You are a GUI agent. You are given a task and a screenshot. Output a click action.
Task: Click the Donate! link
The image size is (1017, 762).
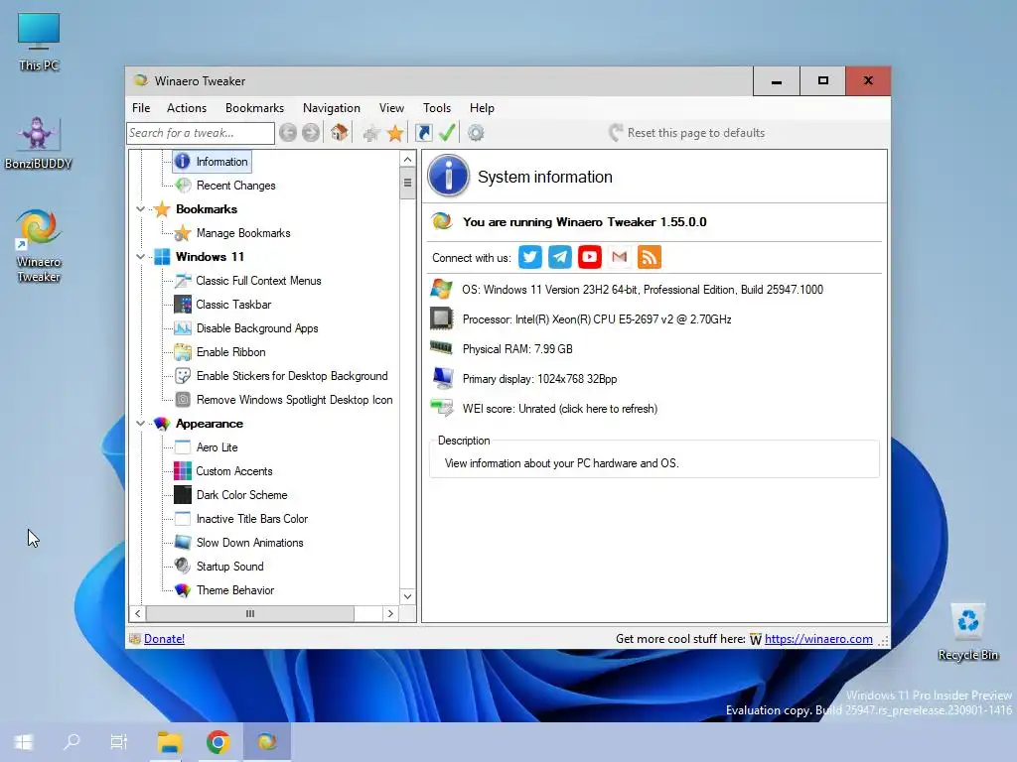point(164,639)
